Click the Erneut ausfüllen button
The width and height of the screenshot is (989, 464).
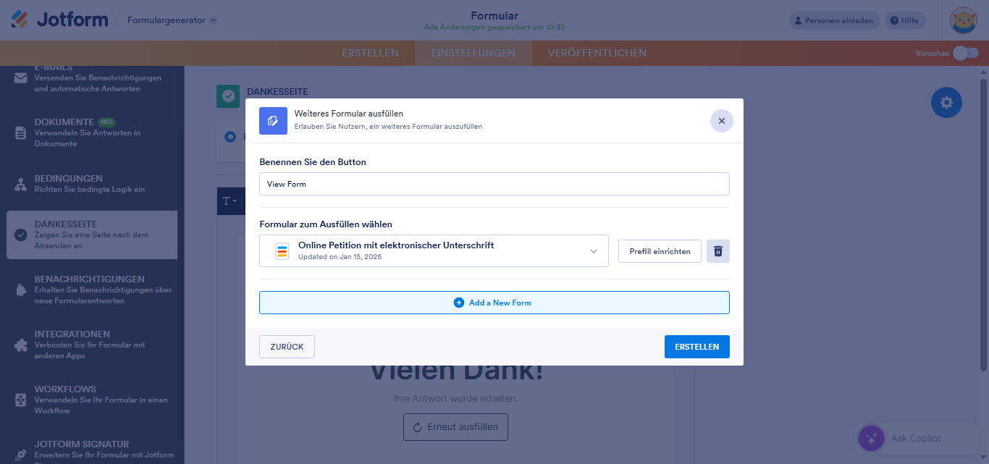tap(455, 427)
